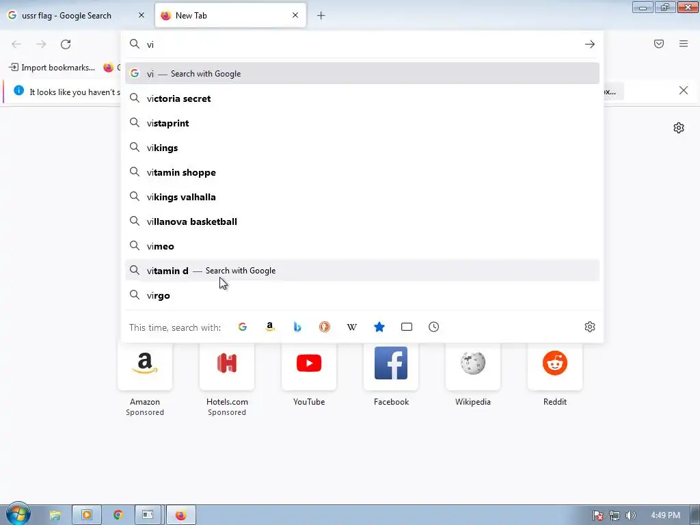The image size is (700, 525).
Task: Go back one page
Action: click(x=16, y=44)
